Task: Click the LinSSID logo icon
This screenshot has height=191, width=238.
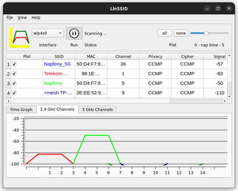Action: tap(19, 38)
